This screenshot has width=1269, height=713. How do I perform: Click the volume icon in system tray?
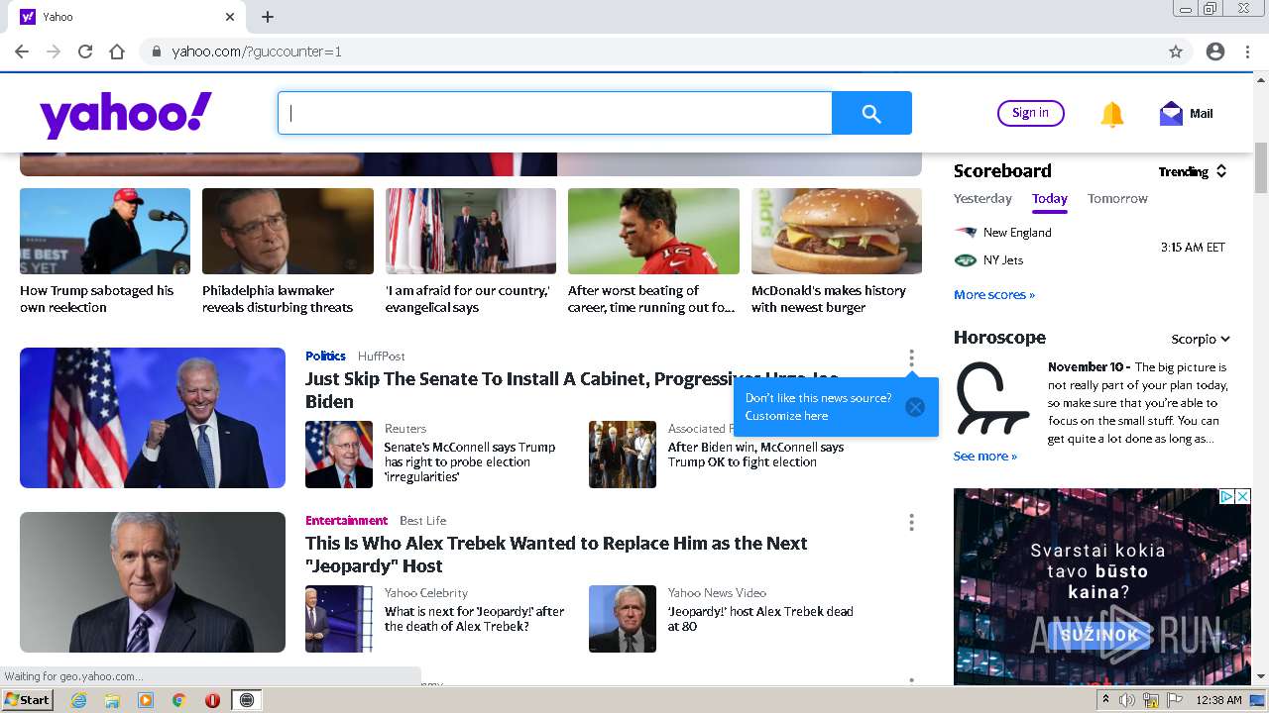[1127, 700]
